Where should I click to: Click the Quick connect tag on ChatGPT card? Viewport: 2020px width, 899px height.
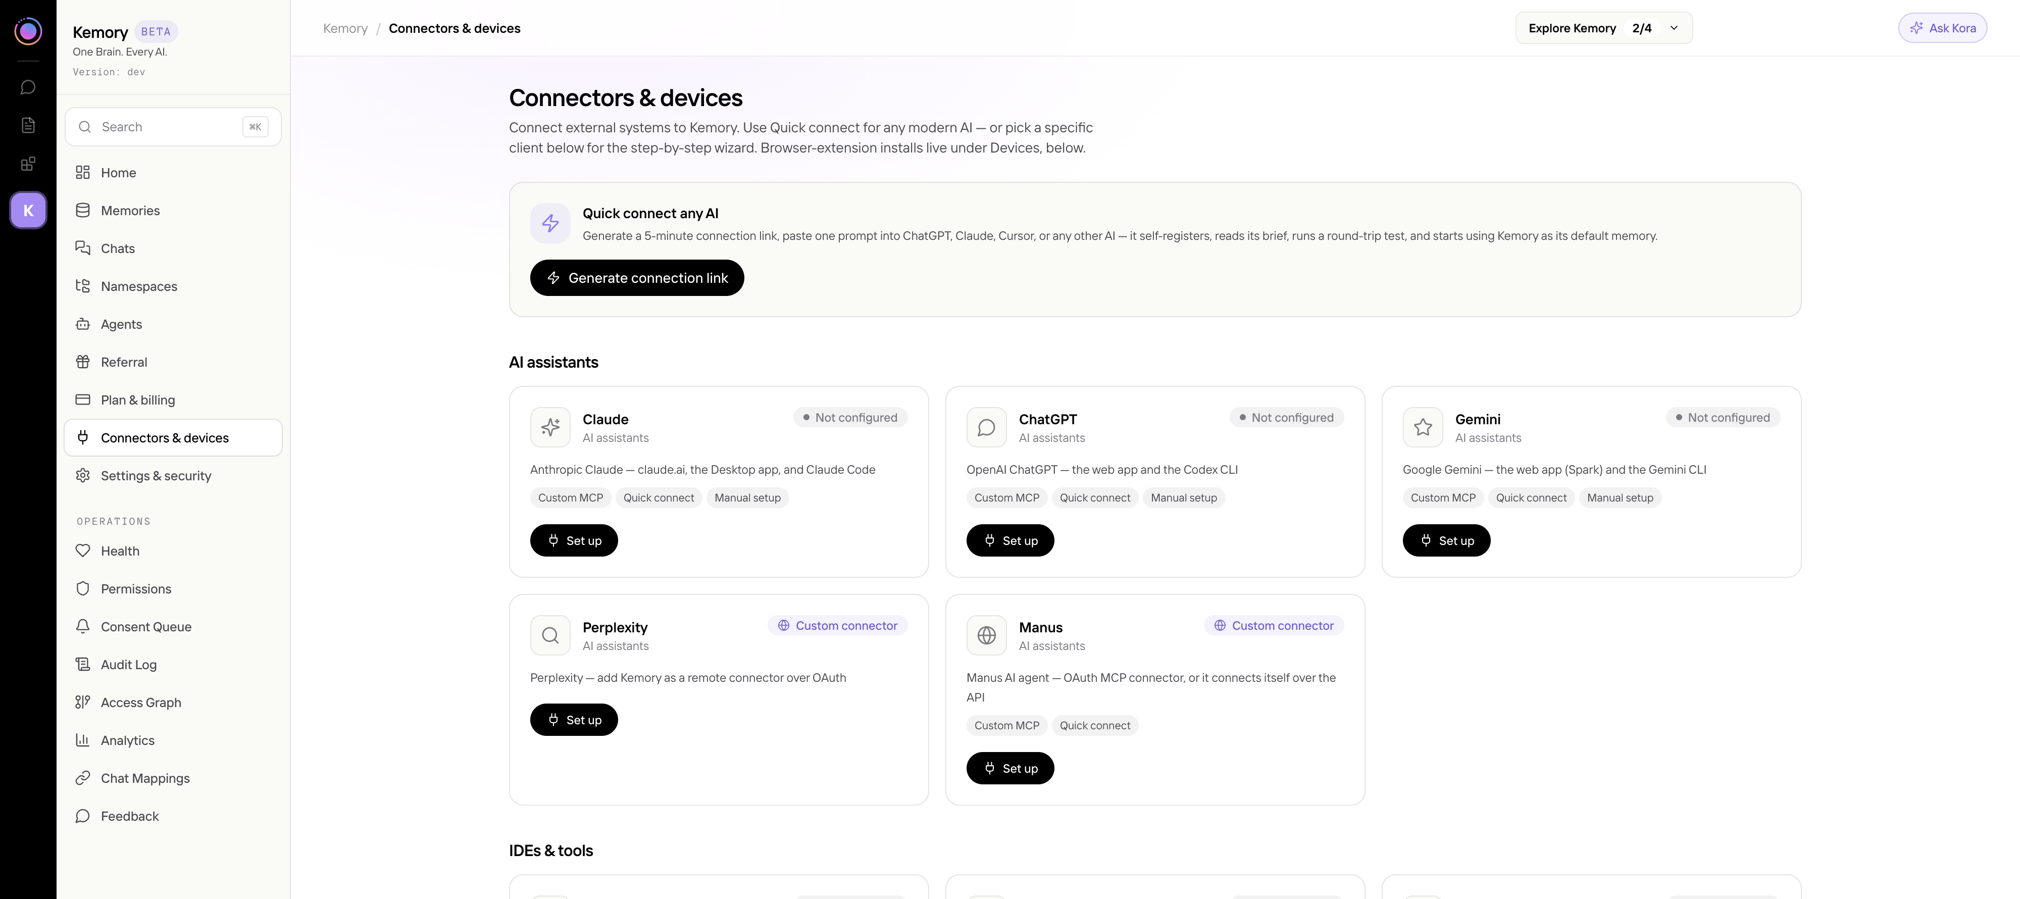1095,497
